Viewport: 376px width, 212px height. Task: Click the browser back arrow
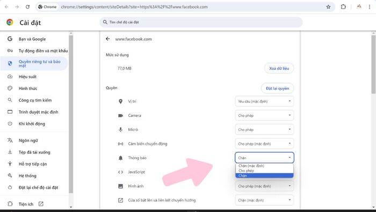(x=6, y=6)
